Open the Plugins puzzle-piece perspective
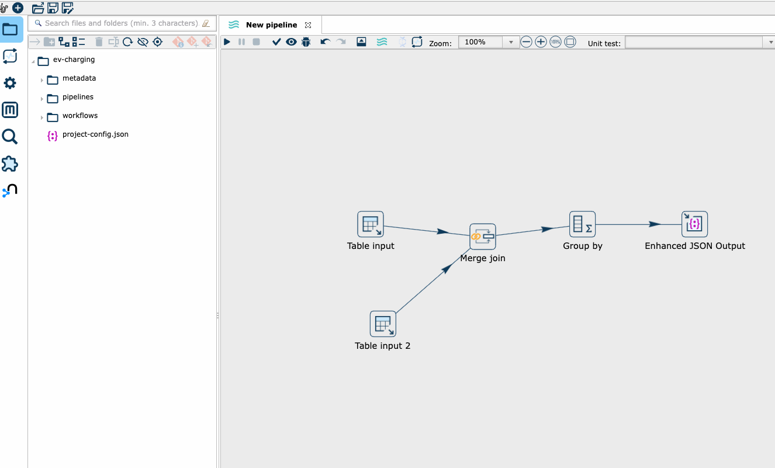This screenshot has width=775, height=468. tap(10, 164)
